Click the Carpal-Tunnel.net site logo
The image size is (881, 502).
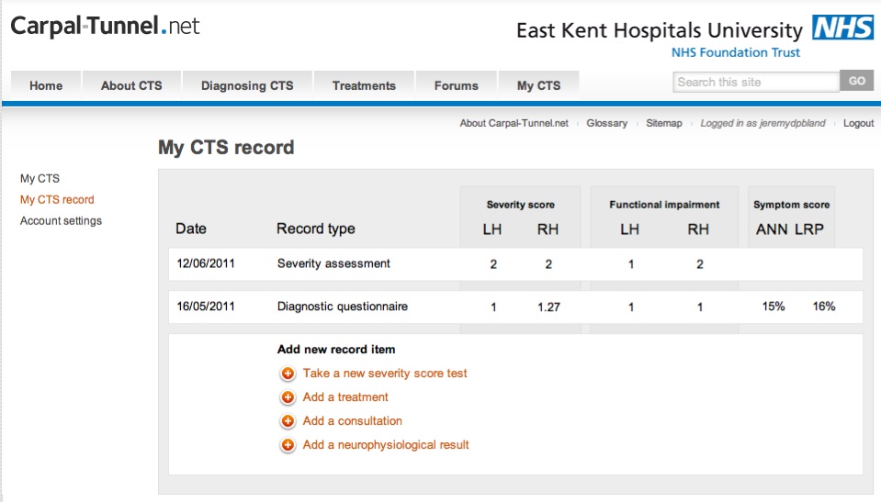click(x=105, y=26)
